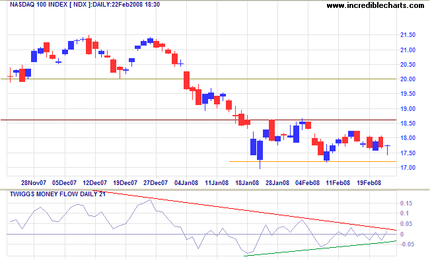Click the 18Jan08 date label
Screen dimensions: 430x261
click(247, 183)
